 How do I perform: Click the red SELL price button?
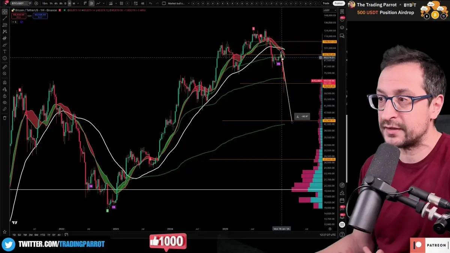click(18, 15)
